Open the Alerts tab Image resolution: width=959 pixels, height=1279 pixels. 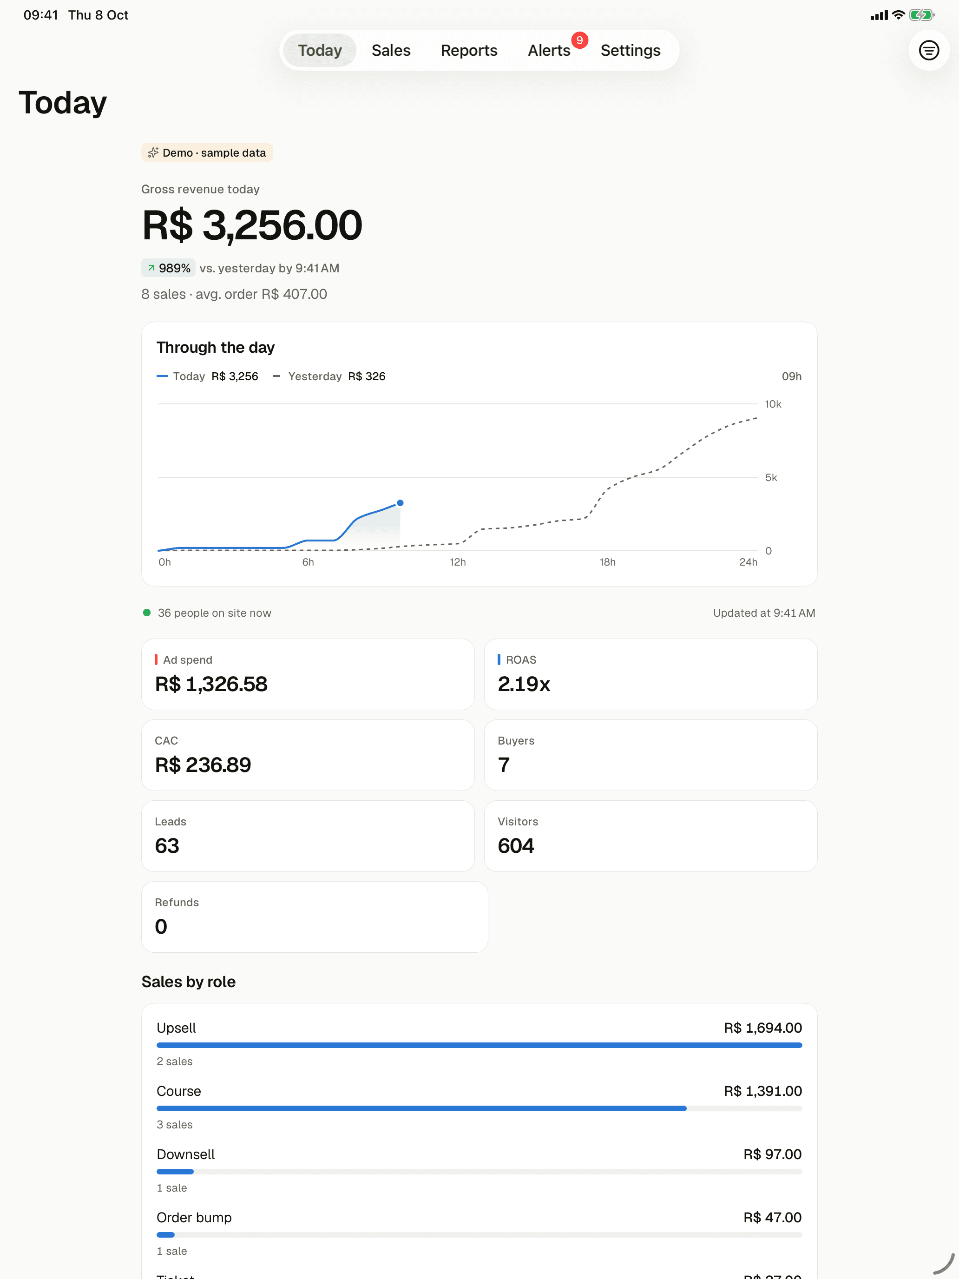point(549,50)
